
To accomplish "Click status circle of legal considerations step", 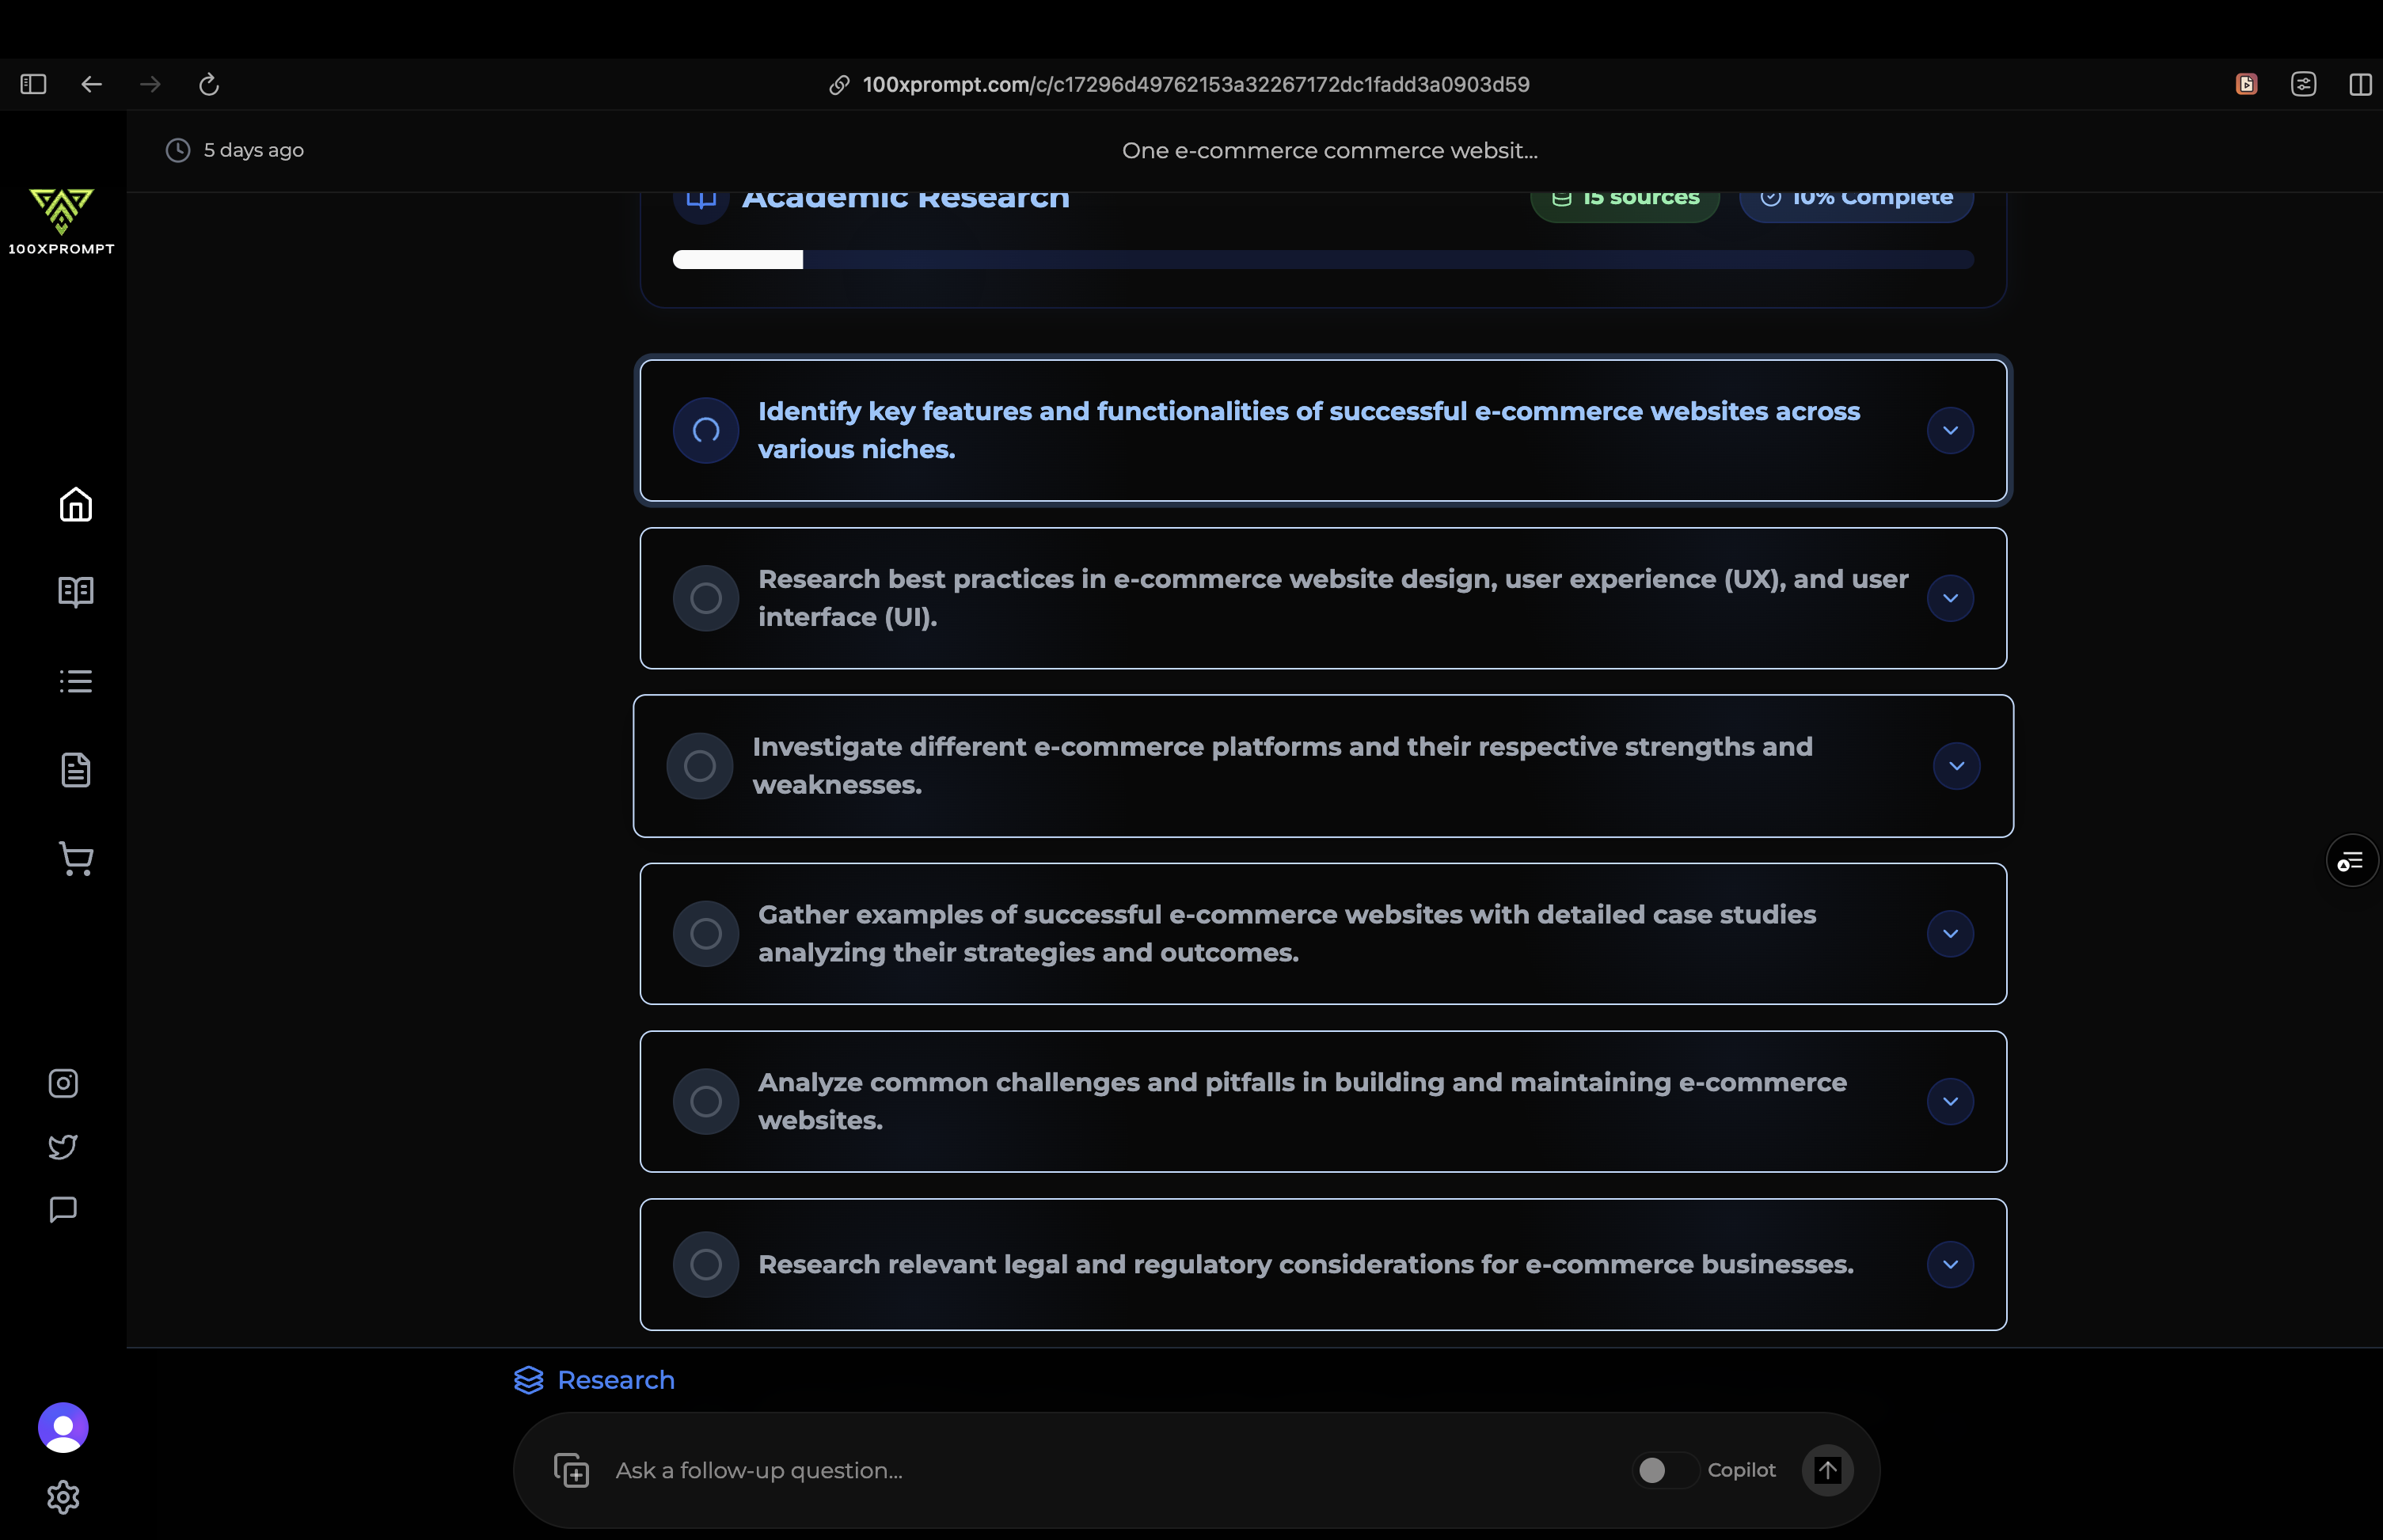I will [705, 1264].
